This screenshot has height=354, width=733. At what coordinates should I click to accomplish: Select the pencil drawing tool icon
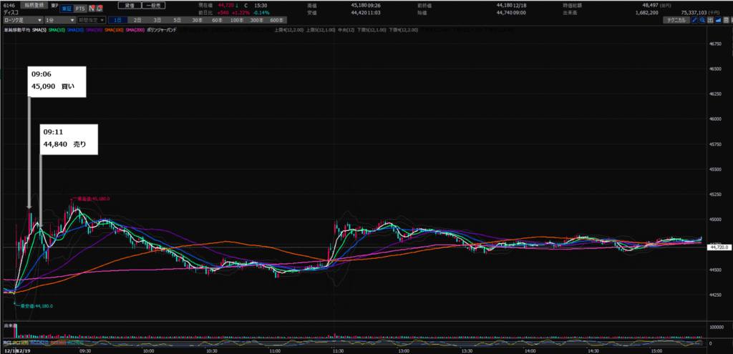coord(694,21)
